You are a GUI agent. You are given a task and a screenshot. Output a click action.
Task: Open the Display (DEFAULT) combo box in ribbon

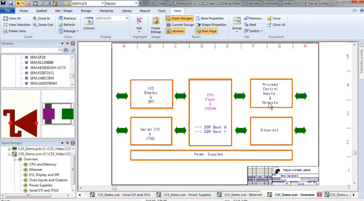coord(112,18)
